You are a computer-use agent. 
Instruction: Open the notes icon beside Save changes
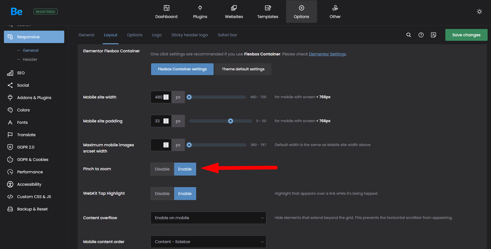(x=433, y=35)
